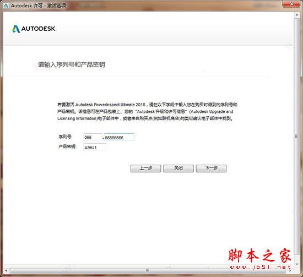
Task: Focus the serial number prefix field 066
Action: (93, 137)
